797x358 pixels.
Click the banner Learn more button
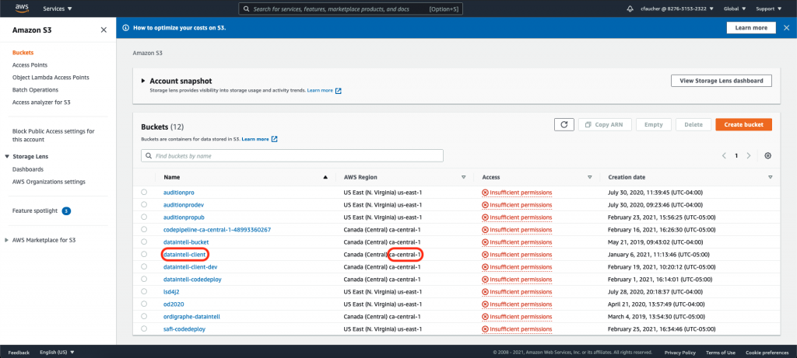(751, 28)
